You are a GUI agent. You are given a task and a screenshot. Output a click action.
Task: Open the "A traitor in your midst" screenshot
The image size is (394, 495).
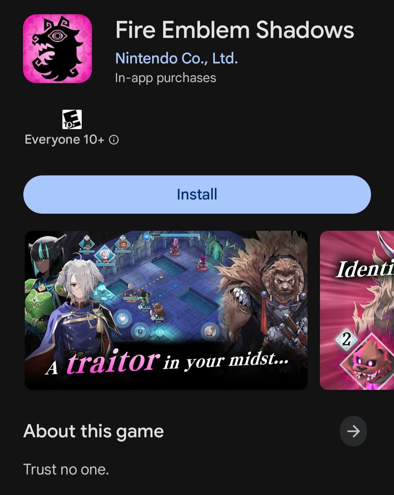coord(166,310)
